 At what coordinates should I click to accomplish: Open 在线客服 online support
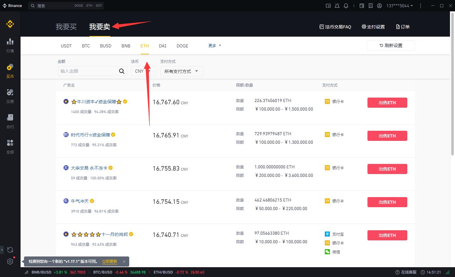tap(406, 272)
